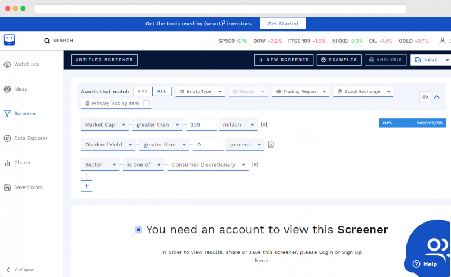Open the Sector metric dropdown in filter row

(x=100, y=164)
